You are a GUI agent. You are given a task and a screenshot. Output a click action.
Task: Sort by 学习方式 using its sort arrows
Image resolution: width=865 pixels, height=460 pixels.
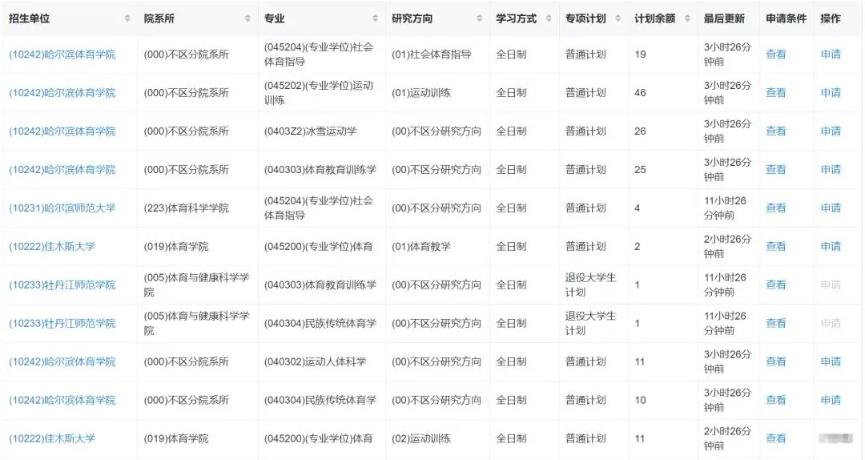(x=549, y=18)
